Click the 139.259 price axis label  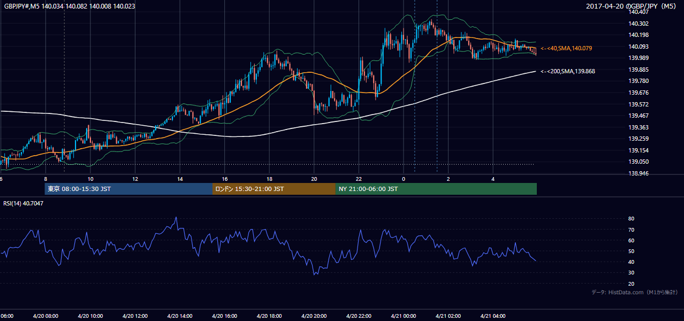(637, 139)
